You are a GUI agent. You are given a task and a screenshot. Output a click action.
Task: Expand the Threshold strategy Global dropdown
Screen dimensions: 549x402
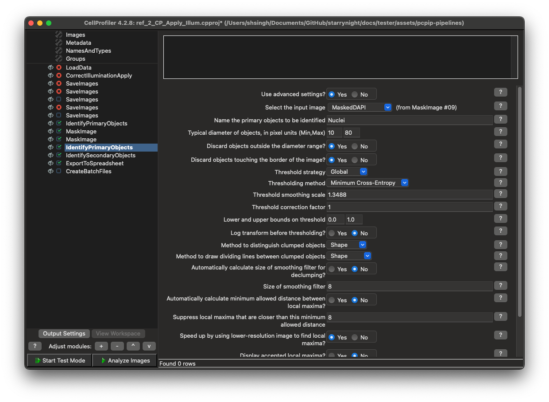point(348,172)
